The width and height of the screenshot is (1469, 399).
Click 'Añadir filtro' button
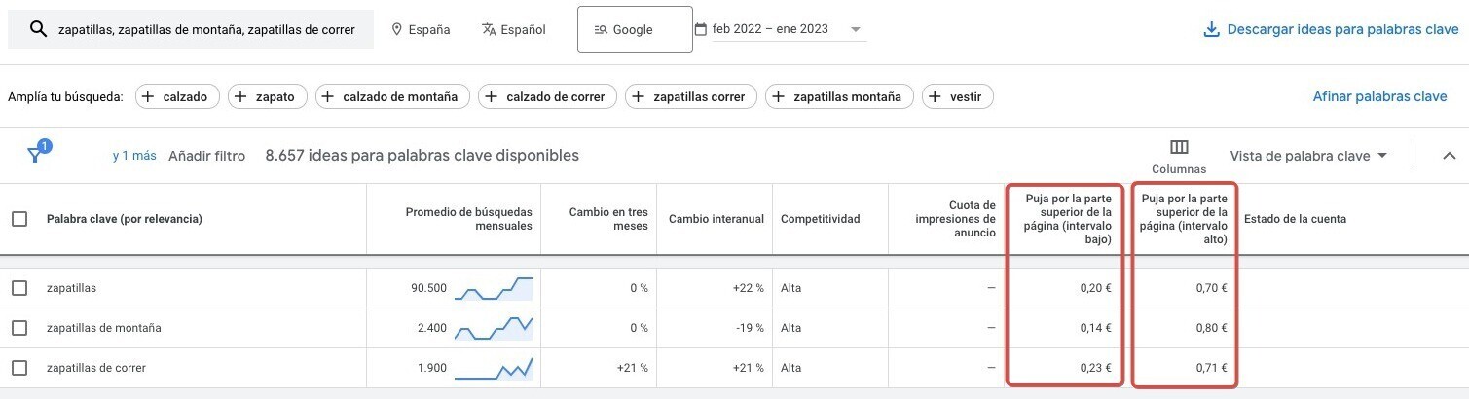pos(206,156)
